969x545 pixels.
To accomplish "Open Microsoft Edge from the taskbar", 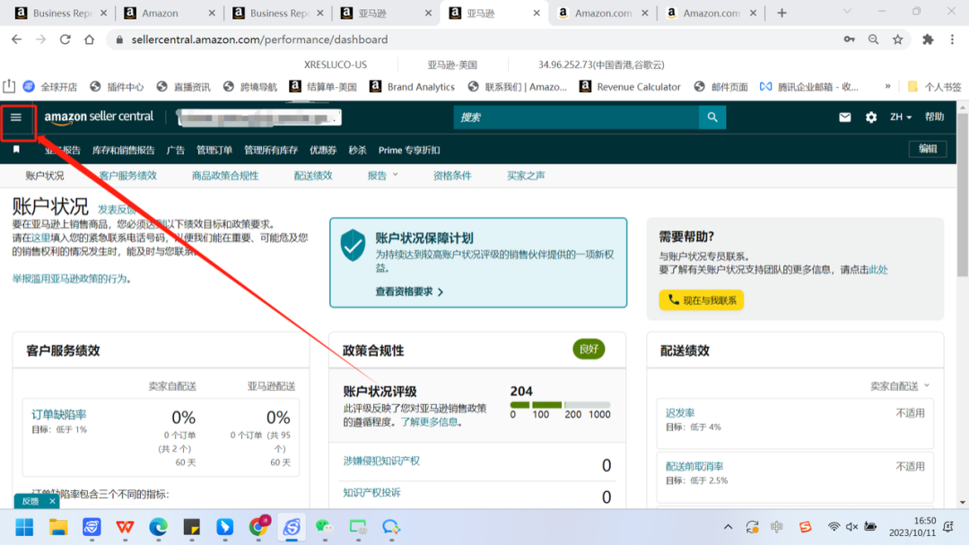I will 158,527.
